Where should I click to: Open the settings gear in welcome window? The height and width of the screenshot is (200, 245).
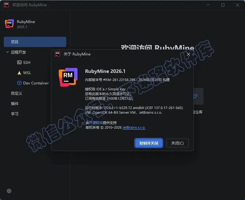click(9, 191)
